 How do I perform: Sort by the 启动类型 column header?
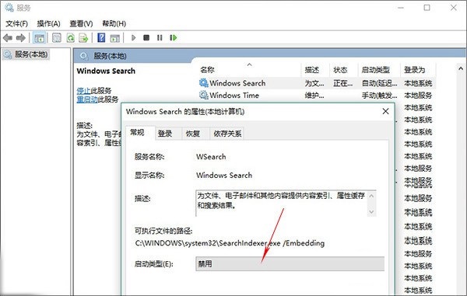click(378, 70)
